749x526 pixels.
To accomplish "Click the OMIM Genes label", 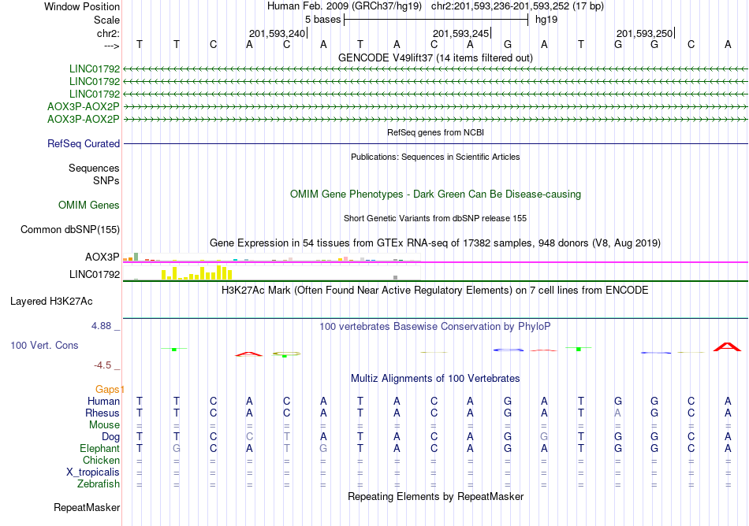I will [89, 205].
